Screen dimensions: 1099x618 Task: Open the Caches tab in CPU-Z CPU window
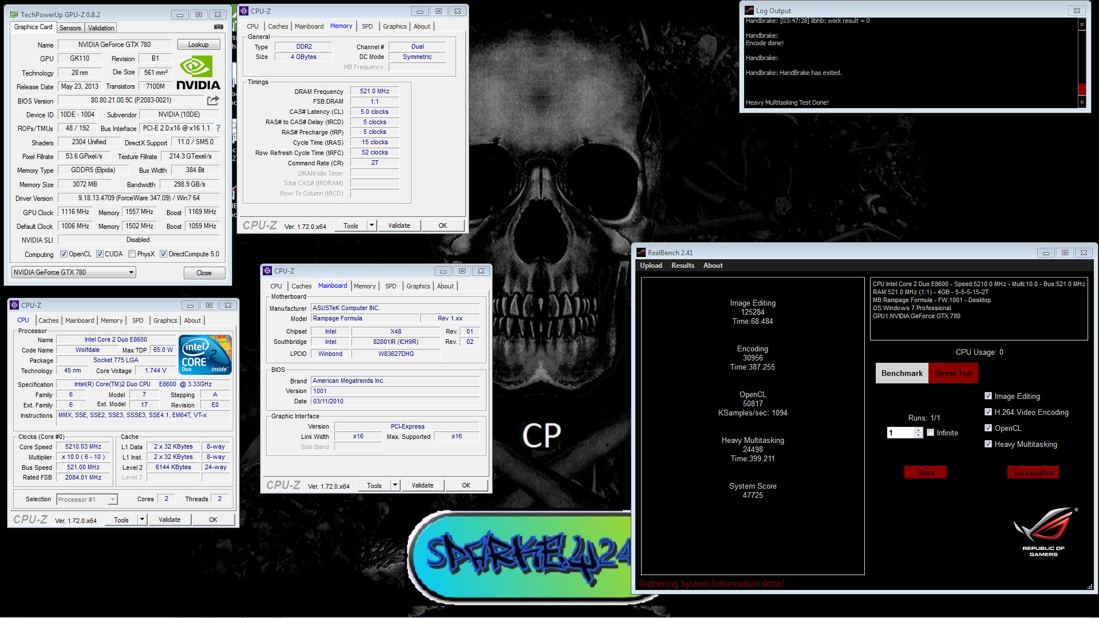(49, 320)
